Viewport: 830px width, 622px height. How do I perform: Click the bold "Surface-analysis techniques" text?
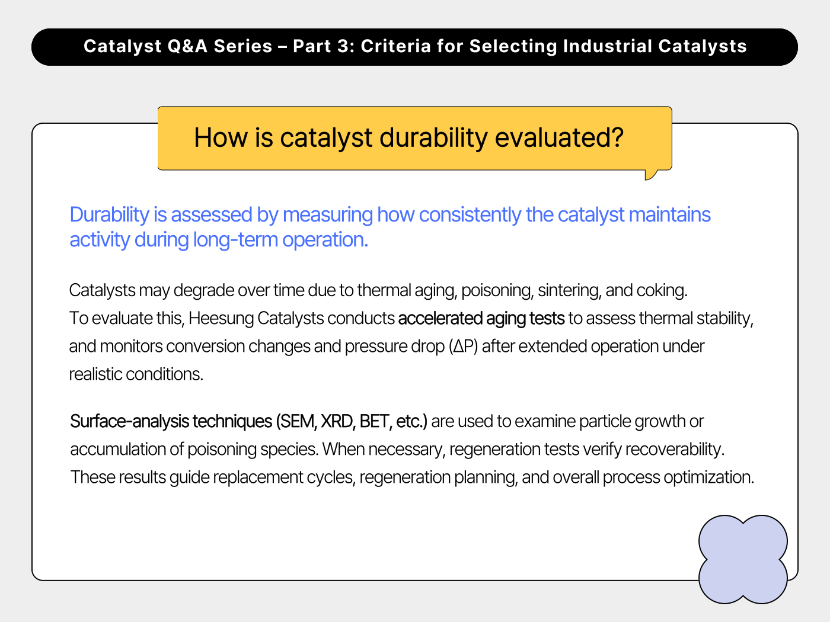coord(171,421)
